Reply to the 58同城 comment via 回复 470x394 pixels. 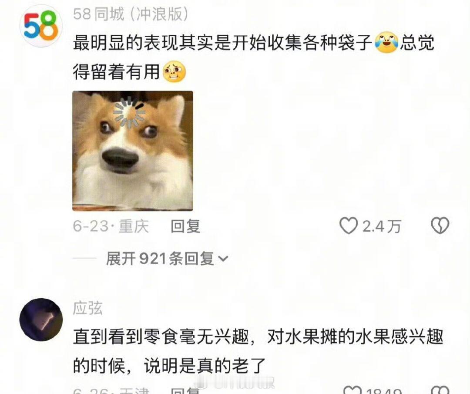(185, 226)
